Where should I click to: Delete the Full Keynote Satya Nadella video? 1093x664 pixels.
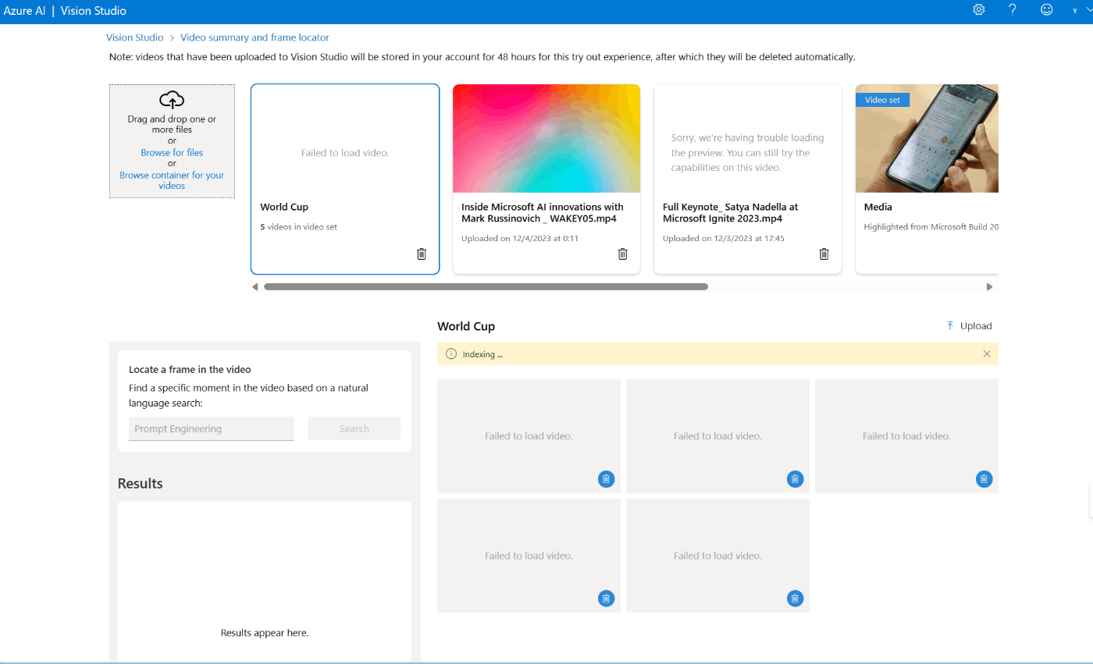[x=824, y=254]
